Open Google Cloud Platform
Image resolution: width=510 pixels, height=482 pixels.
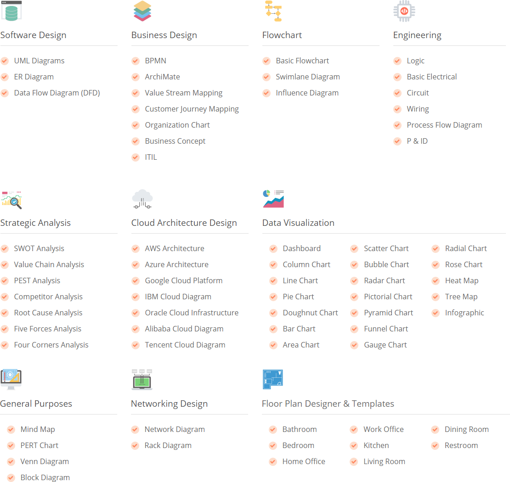184,281
